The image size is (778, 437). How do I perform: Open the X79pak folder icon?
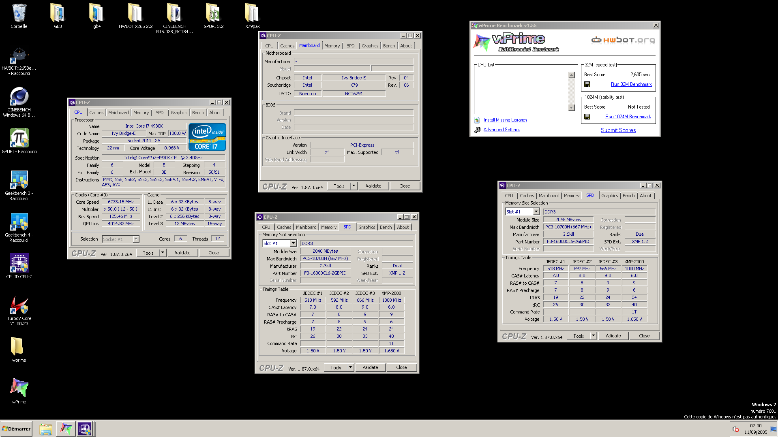click(252, 13)
